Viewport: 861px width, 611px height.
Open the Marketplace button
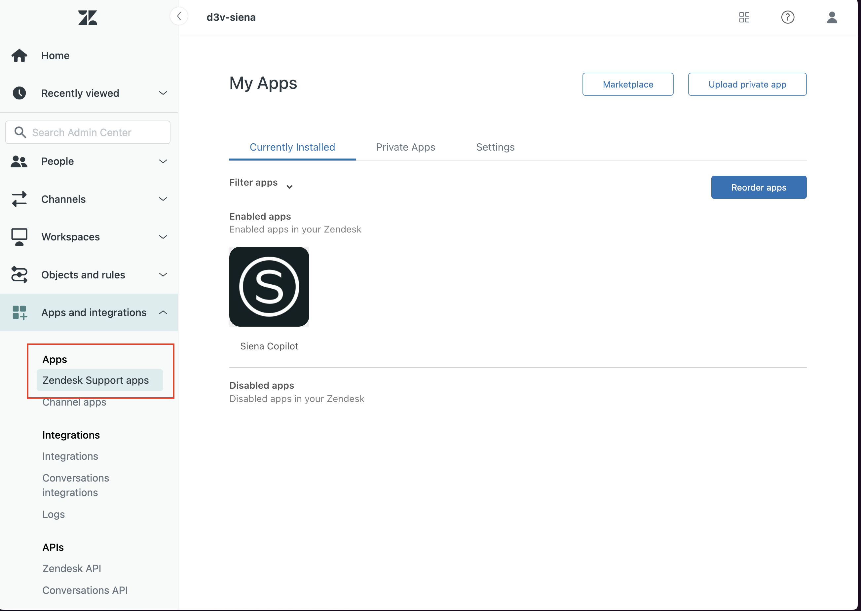(628, 84)
